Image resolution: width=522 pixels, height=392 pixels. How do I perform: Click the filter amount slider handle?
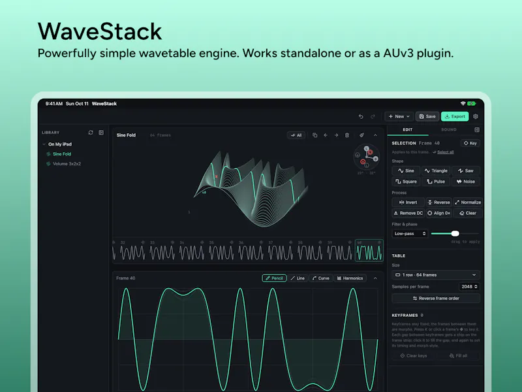pos(455,233)
